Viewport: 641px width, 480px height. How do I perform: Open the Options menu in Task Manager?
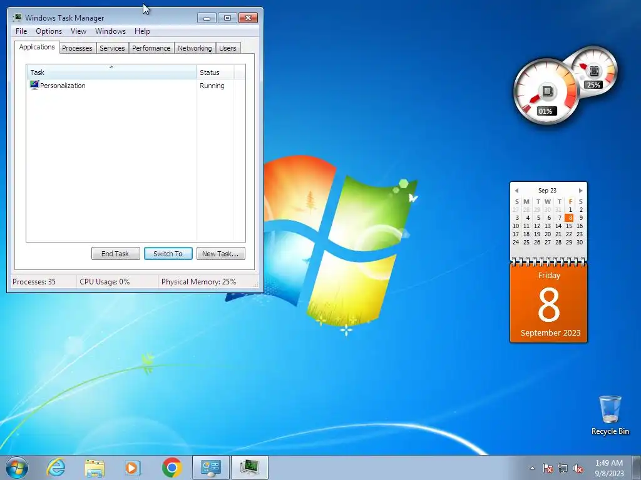[49, 31]
